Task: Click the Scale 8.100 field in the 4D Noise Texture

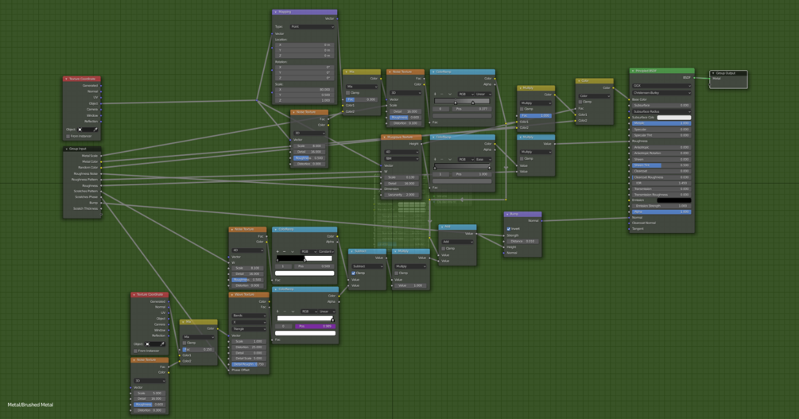Action: 247,268
